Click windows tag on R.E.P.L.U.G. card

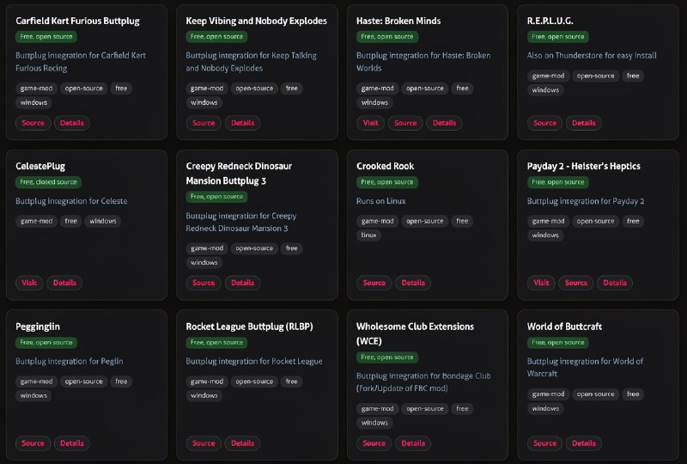point(545,90)
